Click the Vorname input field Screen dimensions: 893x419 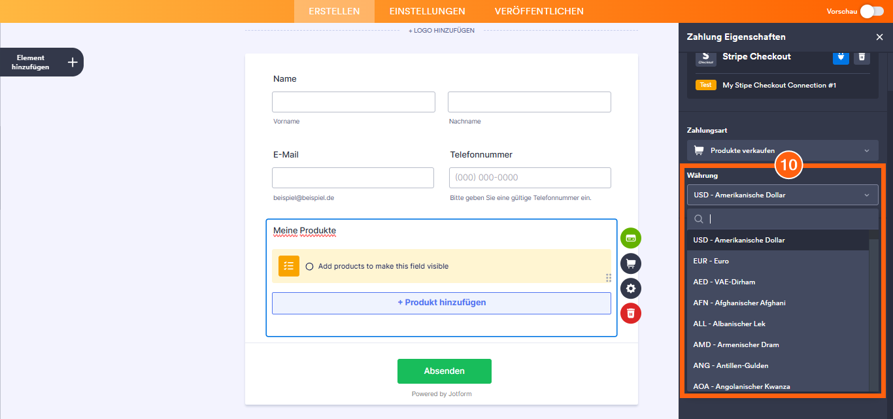tap(353, 101)
